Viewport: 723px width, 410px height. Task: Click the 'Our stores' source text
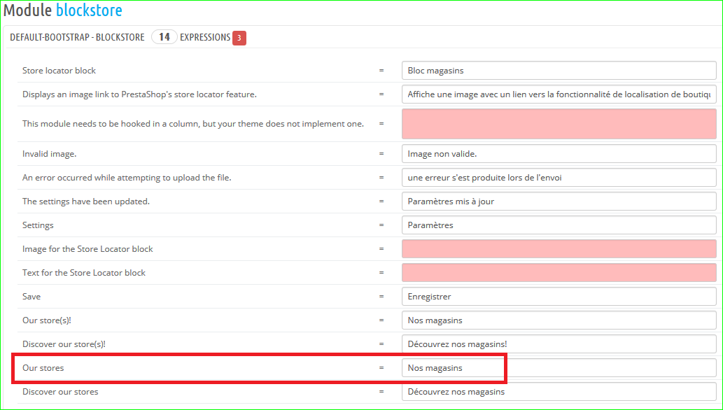tap(43, 368)
